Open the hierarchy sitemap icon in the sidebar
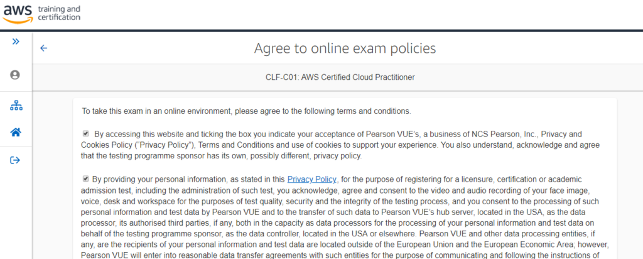 point(16,106)
